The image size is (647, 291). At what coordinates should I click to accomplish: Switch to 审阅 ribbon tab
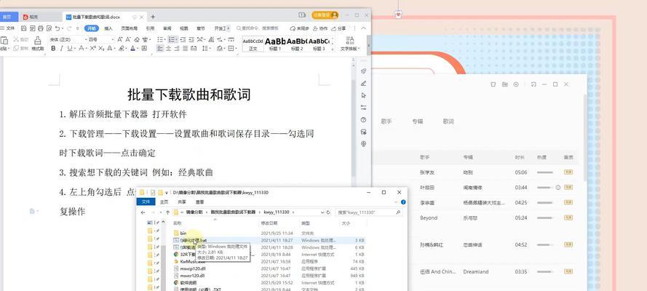(x=167, y=28)
